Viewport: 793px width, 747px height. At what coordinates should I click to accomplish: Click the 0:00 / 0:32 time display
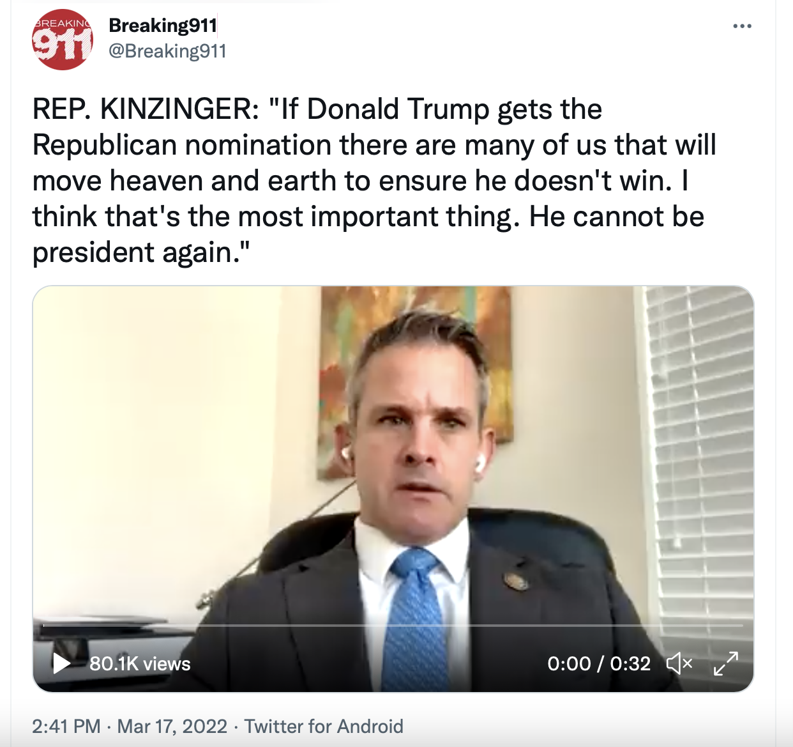[599, 664]
